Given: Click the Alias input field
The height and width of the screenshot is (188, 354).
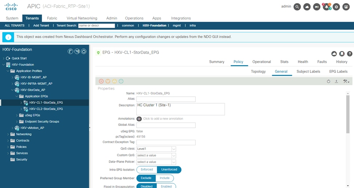Looking at the screenshot, I should pos(166,99).
